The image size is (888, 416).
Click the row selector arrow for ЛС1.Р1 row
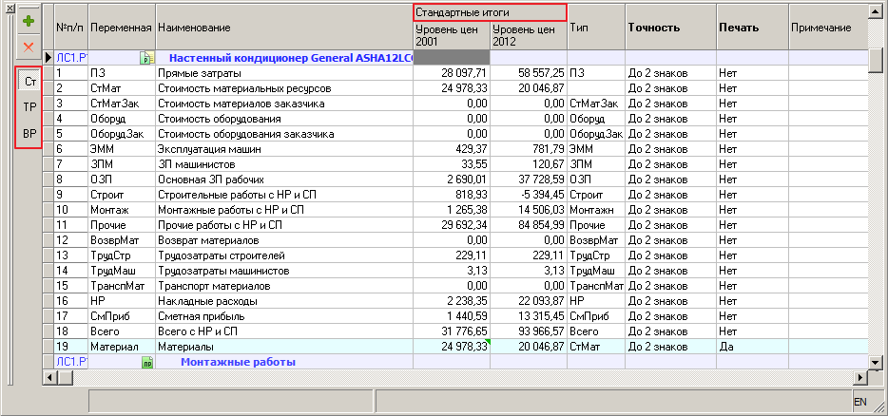click(x=48, y=58)
